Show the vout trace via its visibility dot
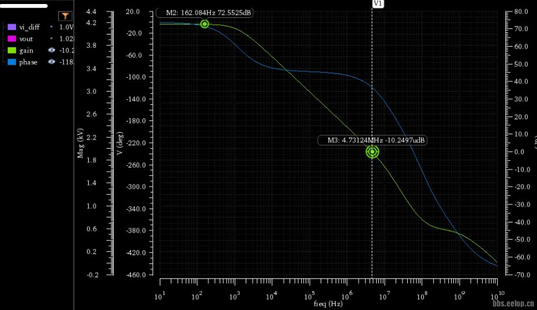Viewport: 537px width, 310px height. click(52, 39)
